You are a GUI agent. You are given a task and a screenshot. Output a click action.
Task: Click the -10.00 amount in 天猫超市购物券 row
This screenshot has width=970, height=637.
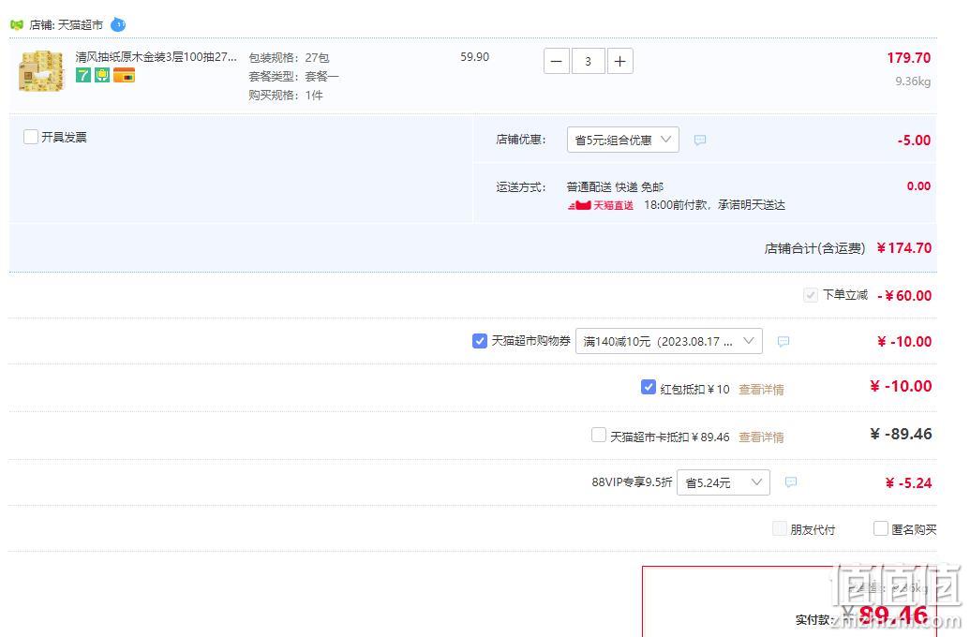tap(904, 341)
